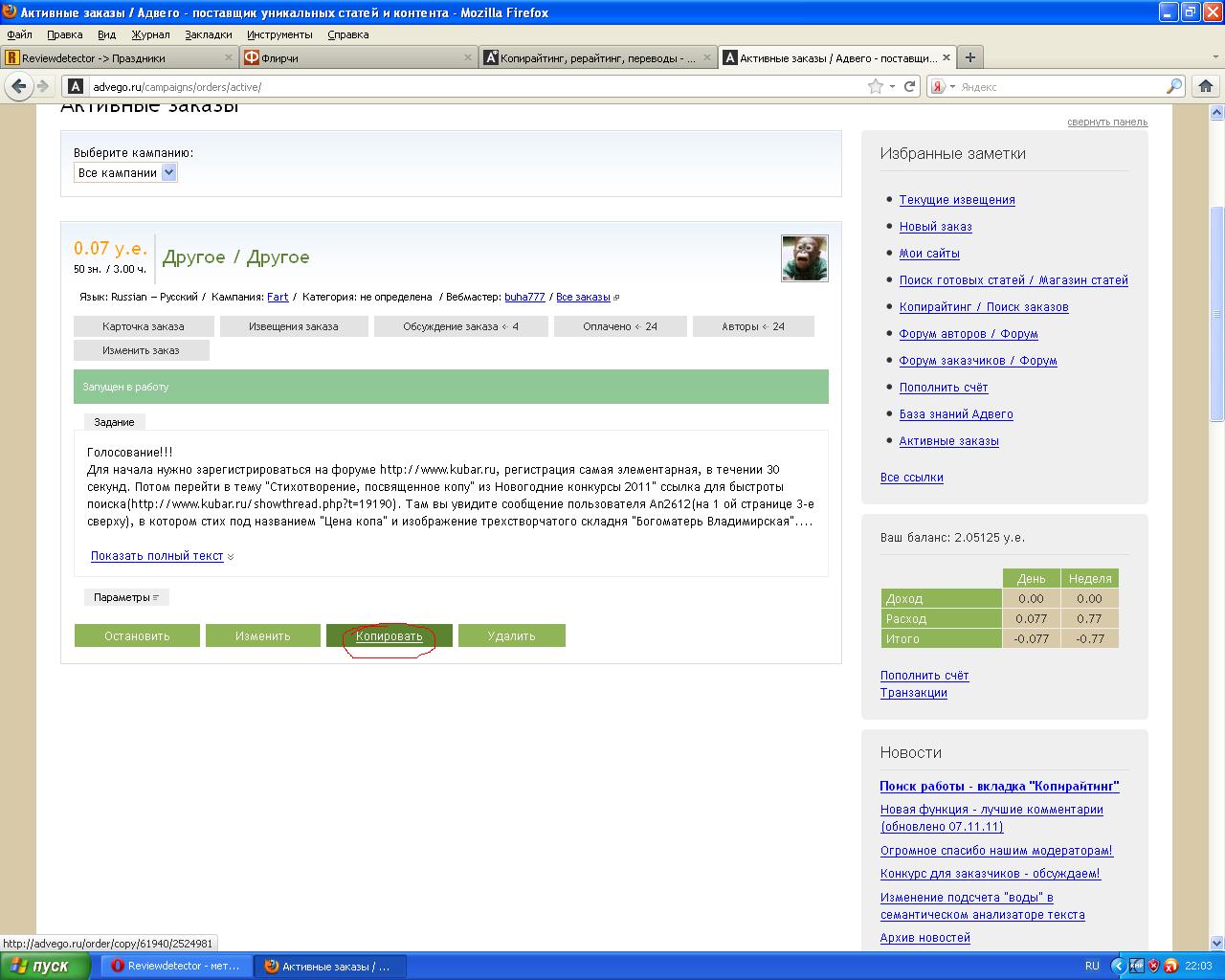This screenshot has height=980, width=1225.
Task: Close the Reviewdetector tab
Action: pos(228,57)
